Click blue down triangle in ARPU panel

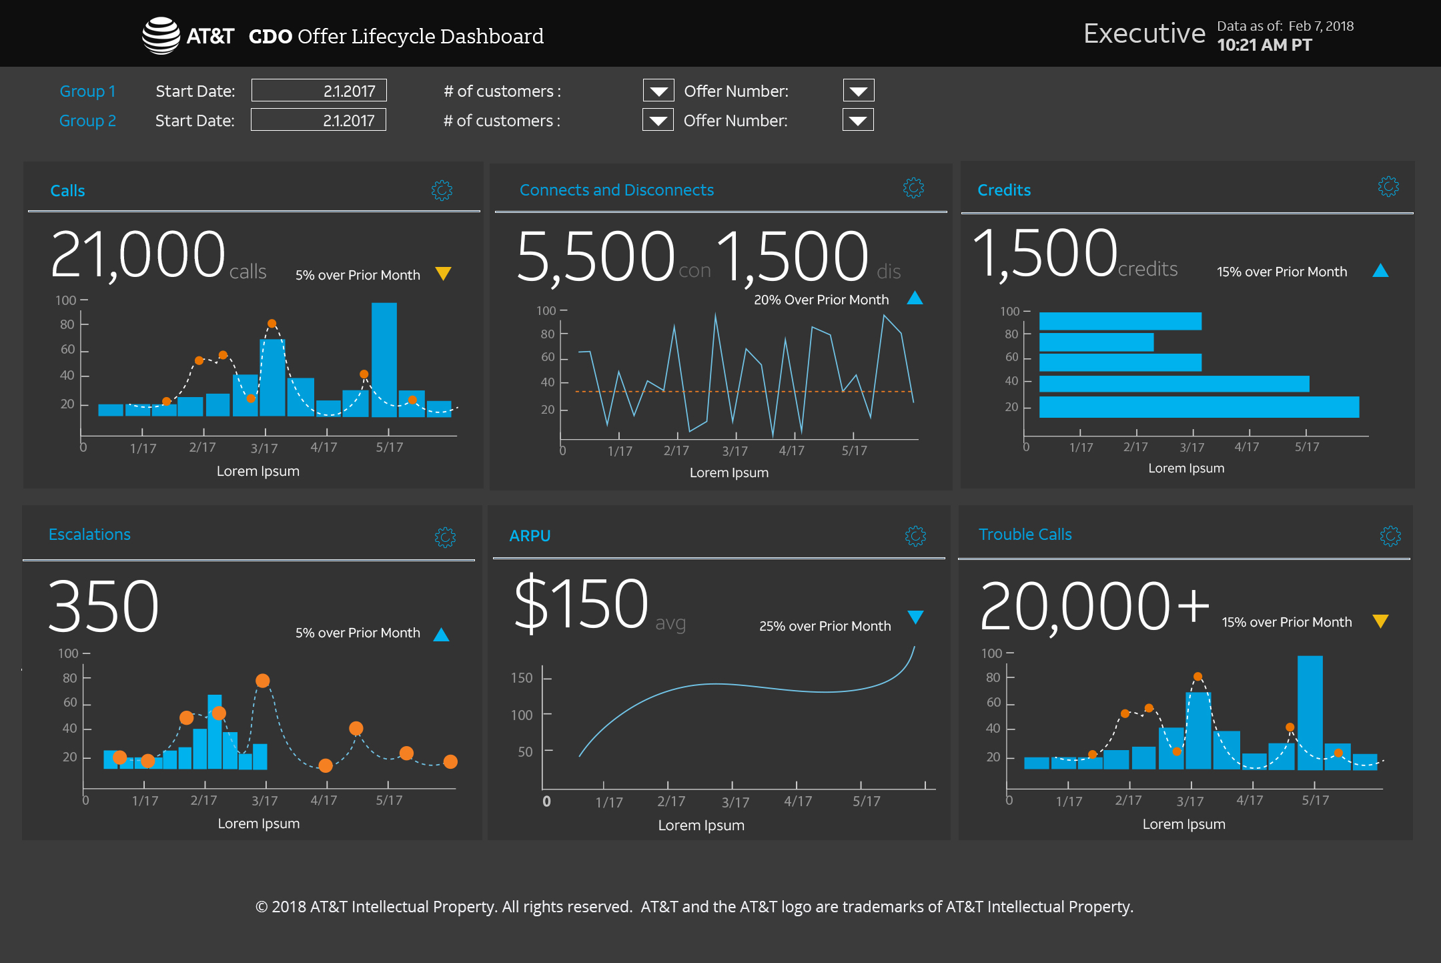click(x=915, y=617)
